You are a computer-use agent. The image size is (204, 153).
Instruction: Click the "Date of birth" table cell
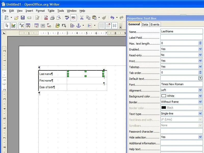click(53, 87)
